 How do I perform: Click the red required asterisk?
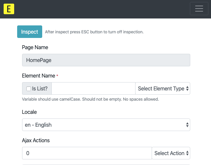pos(57,76)
